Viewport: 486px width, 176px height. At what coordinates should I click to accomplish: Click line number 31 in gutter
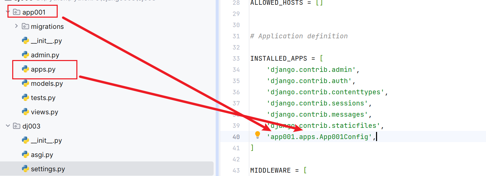point(236,36)
